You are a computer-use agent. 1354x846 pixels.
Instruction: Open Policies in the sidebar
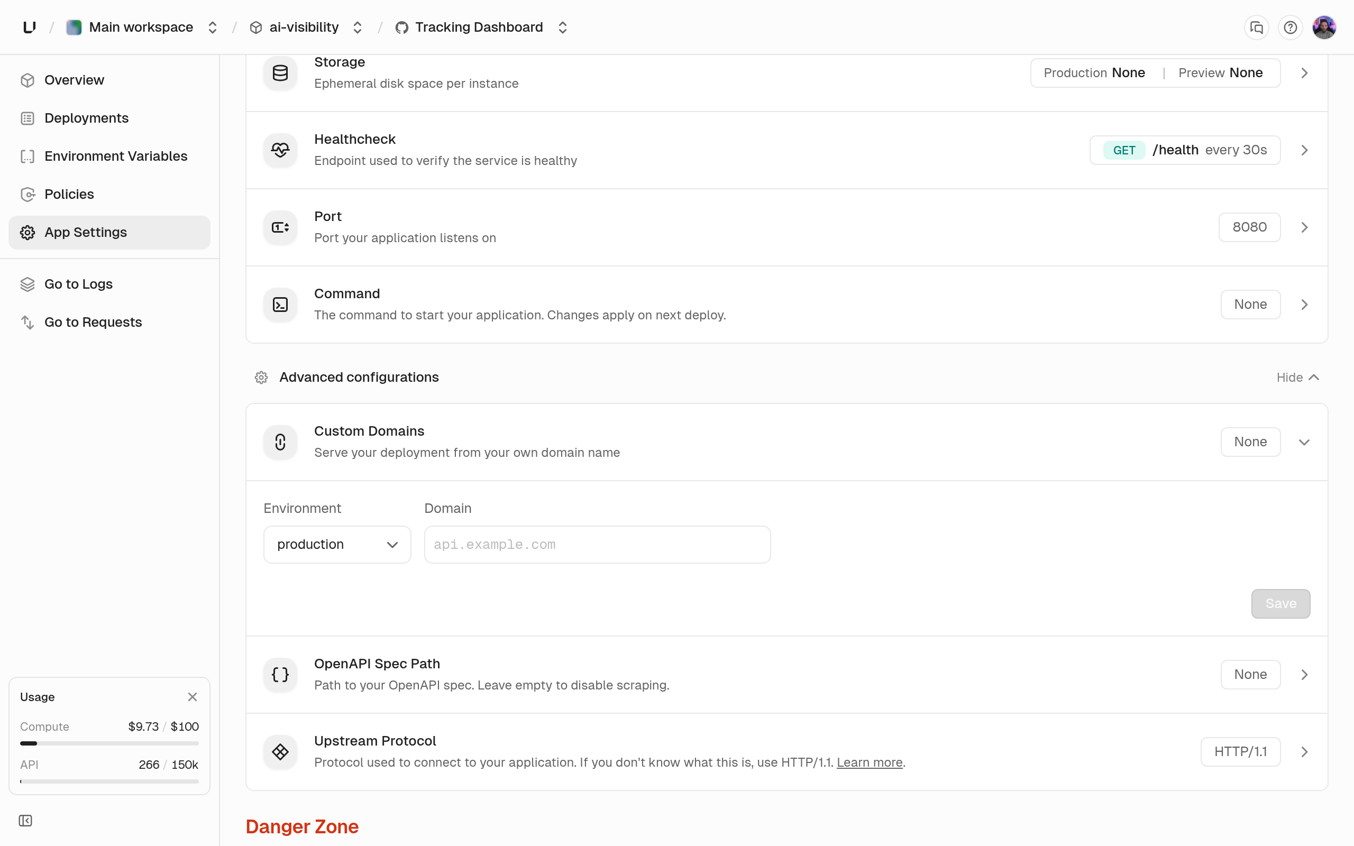109,194
